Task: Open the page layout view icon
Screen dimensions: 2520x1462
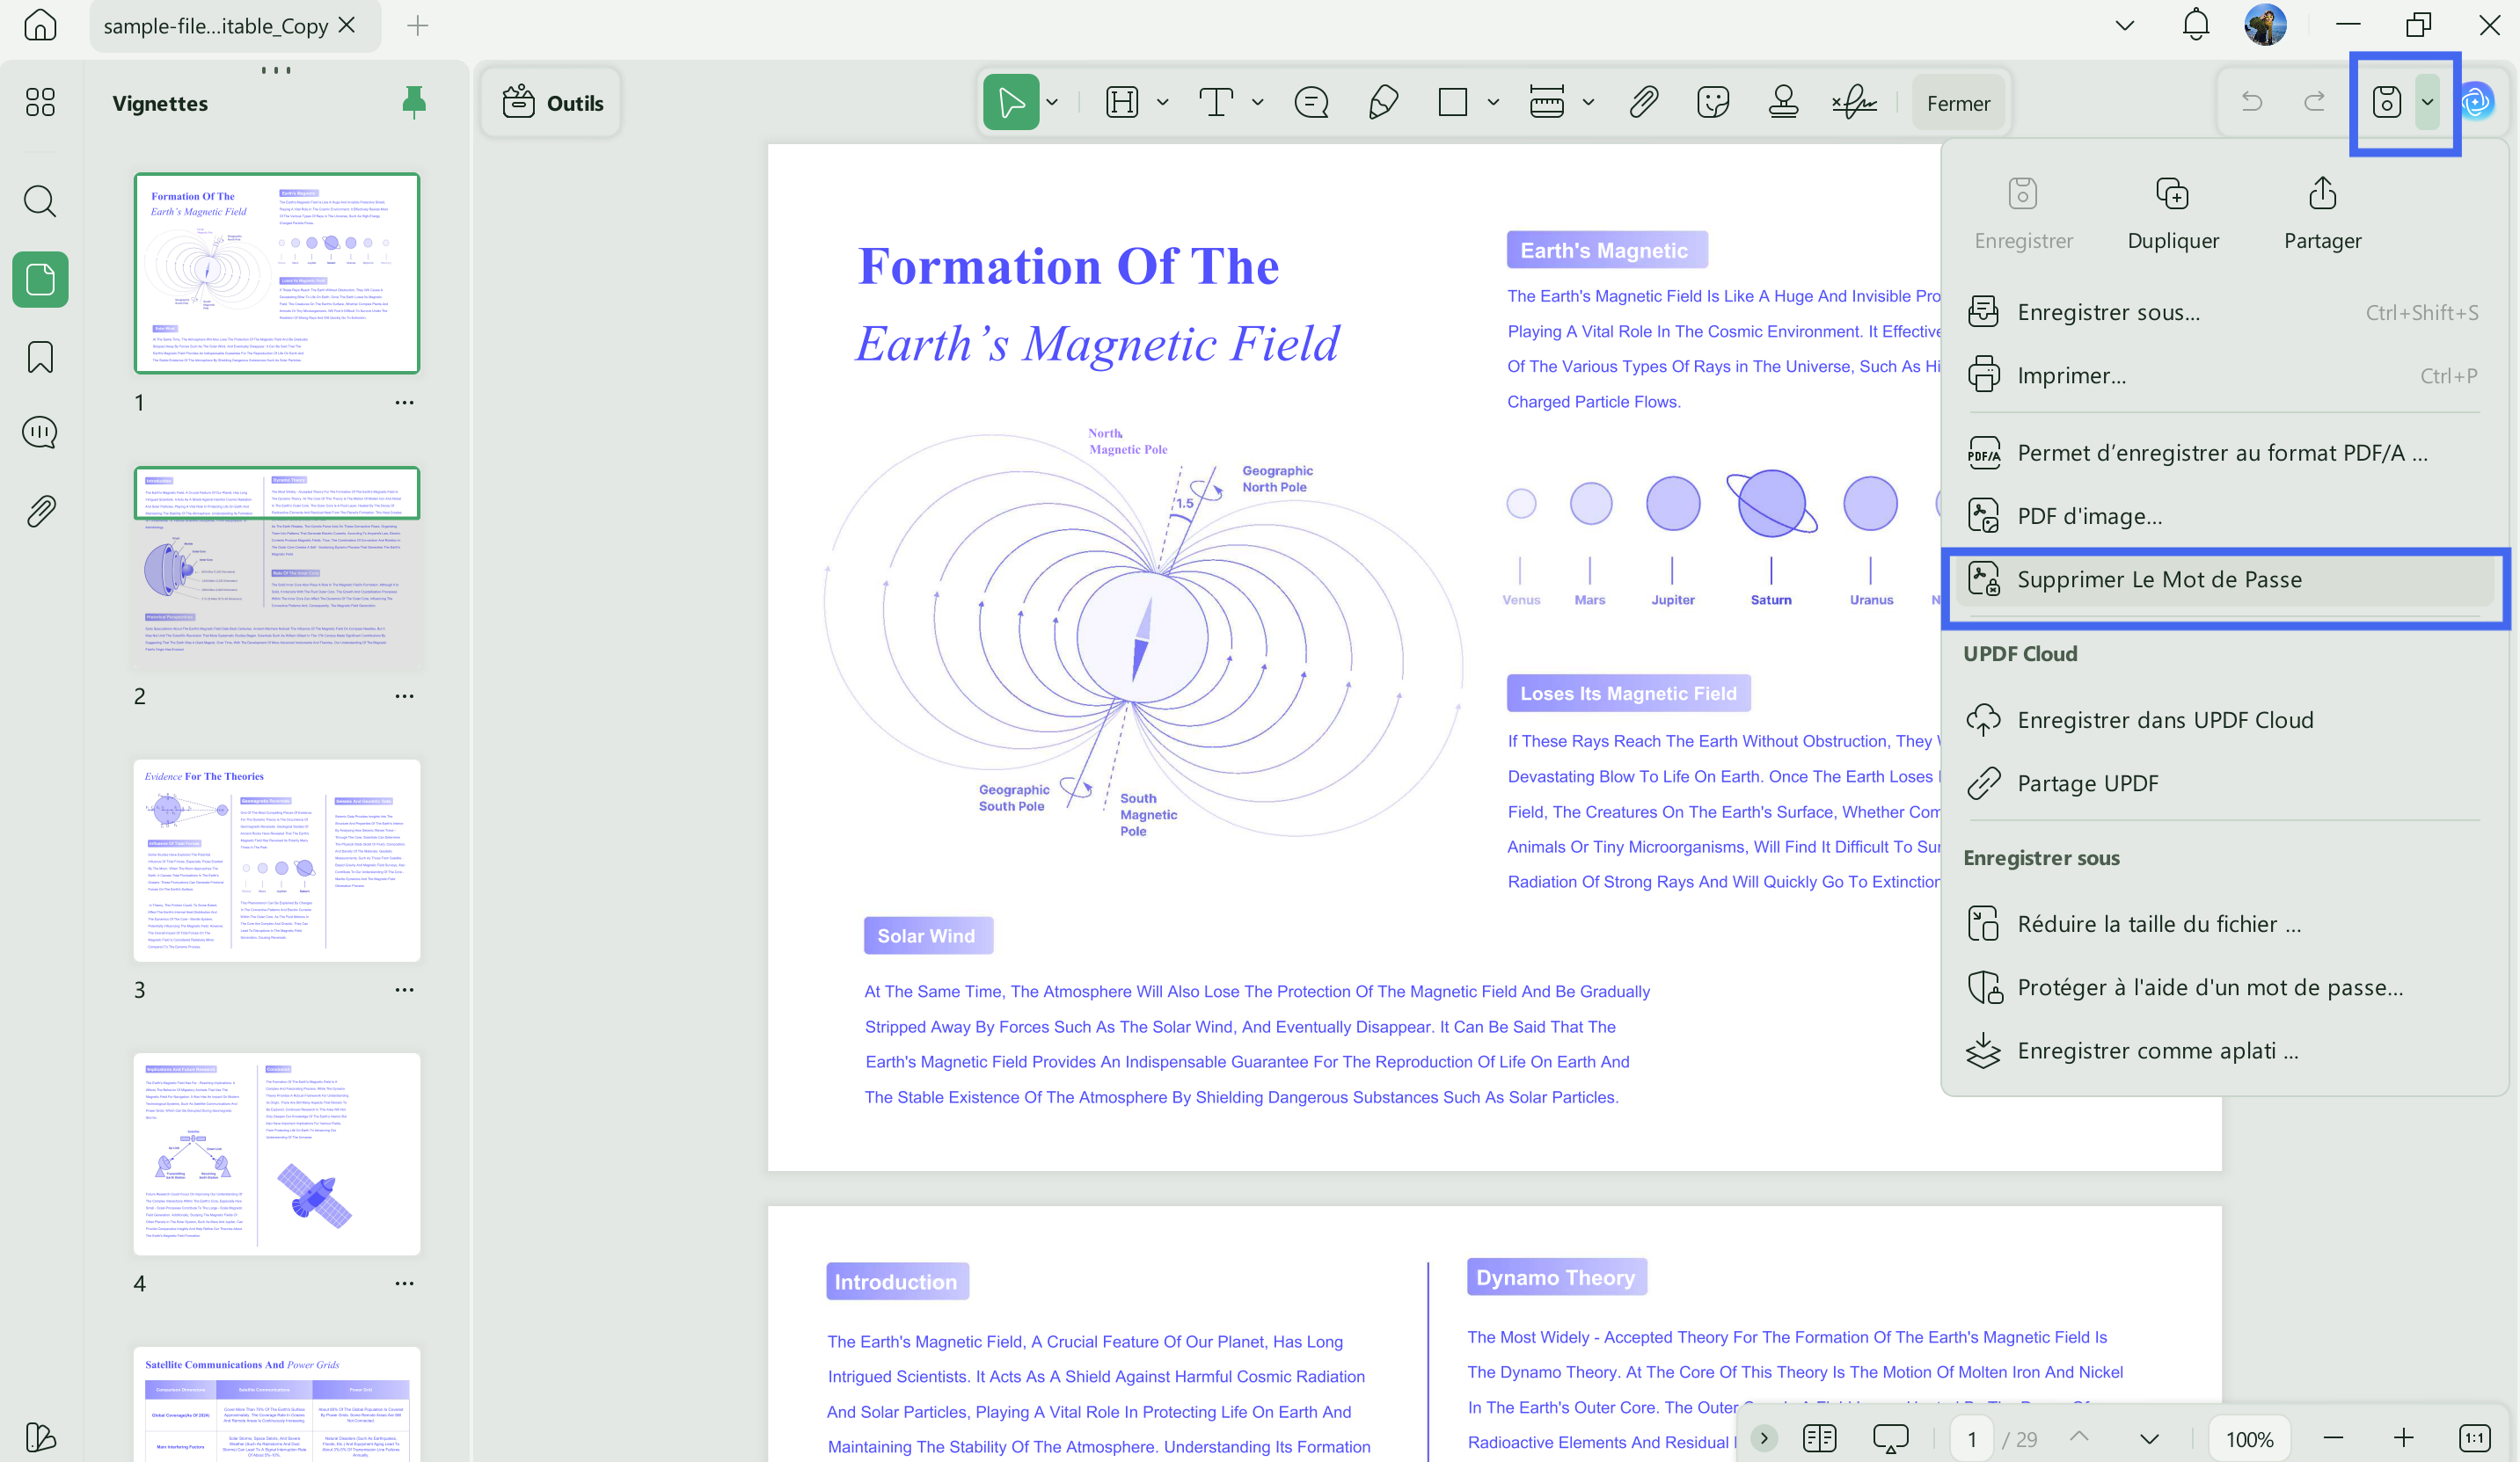Action: 1819,1439
